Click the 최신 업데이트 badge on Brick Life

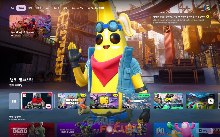tap(144, 95)
